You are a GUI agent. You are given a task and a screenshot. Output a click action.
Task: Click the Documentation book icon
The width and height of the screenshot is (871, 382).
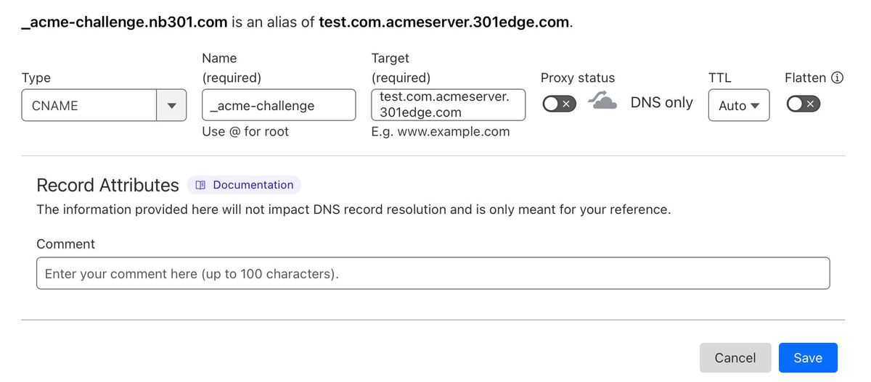[x=201, y=185]
